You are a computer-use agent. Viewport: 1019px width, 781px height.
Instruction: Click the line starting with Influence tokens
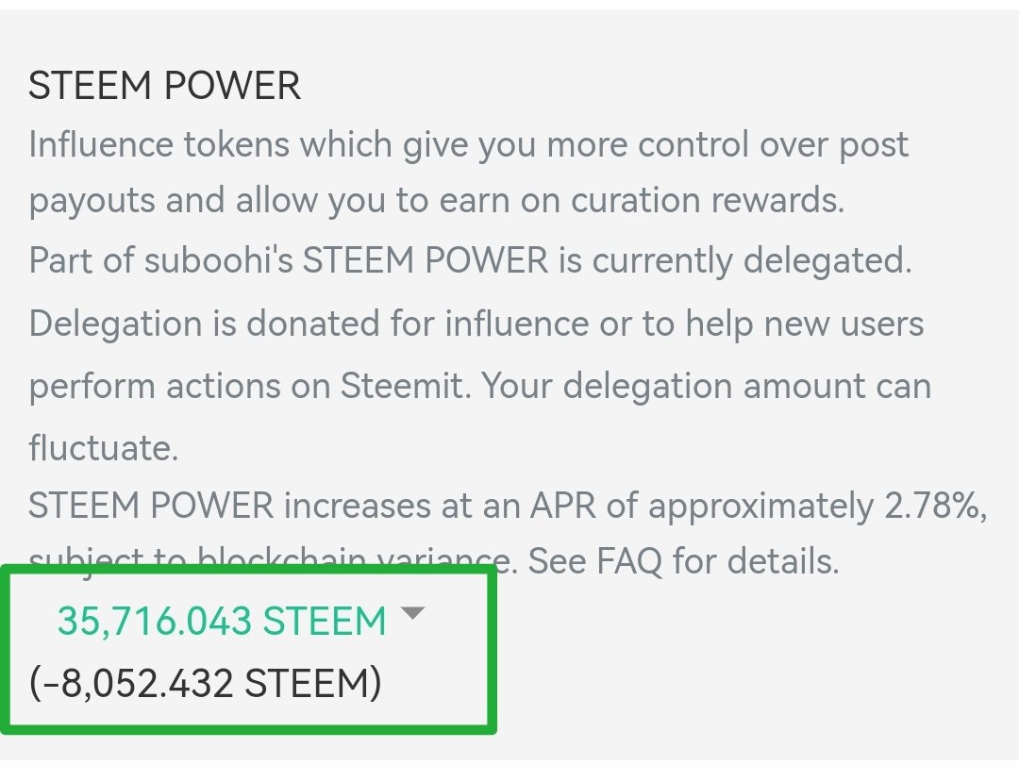pyautogui.click(x=468, y=145)
